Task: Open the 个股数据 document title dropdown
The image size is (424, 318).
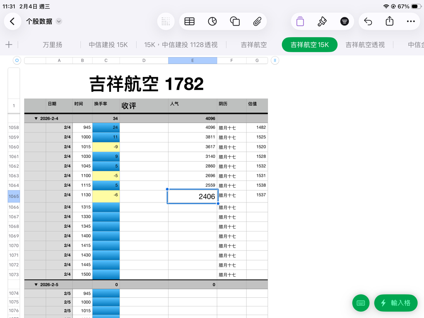Action: (59, 22)
